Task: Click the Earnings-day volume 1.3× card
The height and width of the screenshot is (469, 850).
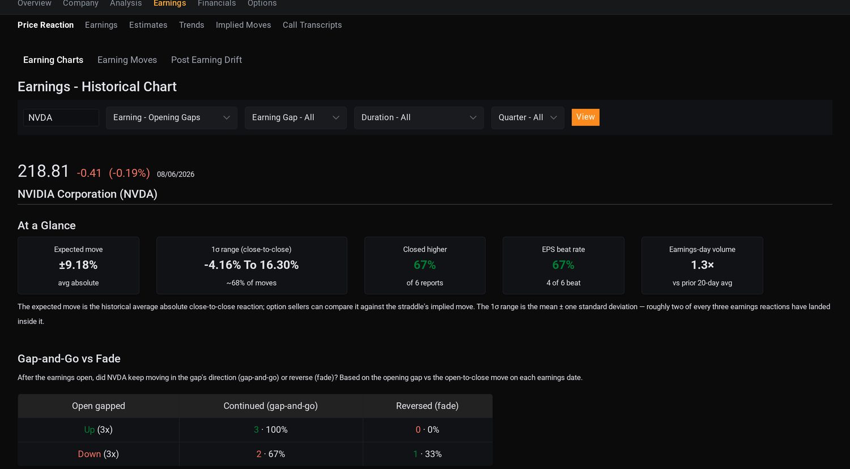Action: (702, 265)
